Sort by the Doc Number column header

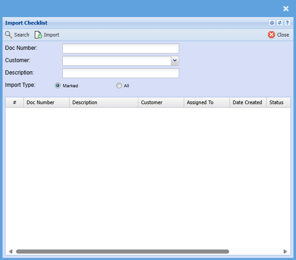[x=46, y=102]
